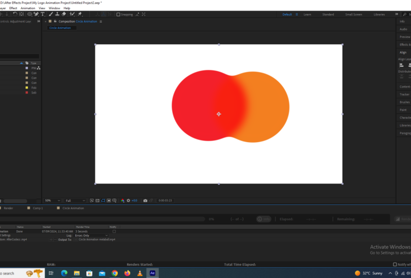This screenshot has width=411, height=278.
Task: Click the 0:00:03:23 preview time
Action: click(x=165, y=201)
